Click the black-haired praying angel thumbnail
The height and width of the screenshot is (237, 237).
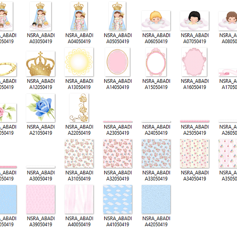(x=194, y=21)
